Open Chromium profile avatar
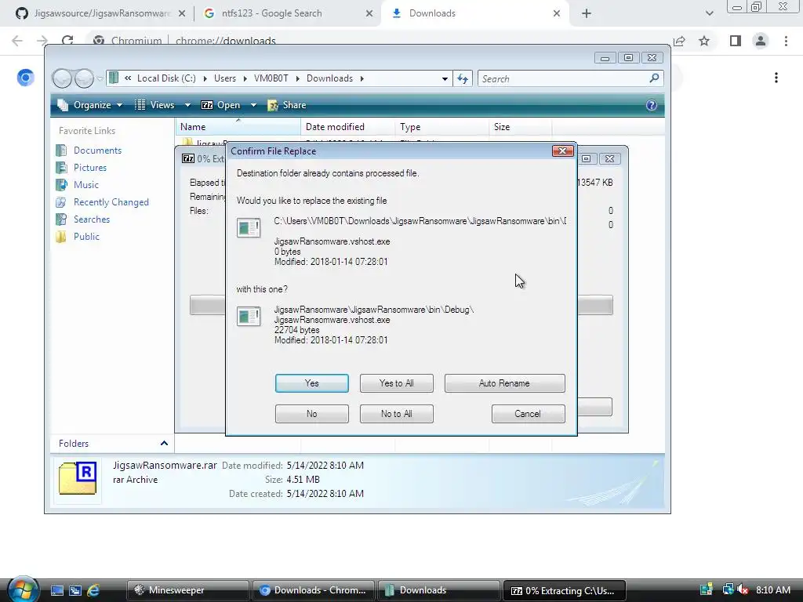Screen dimensions: 803x602 (761, 41)
